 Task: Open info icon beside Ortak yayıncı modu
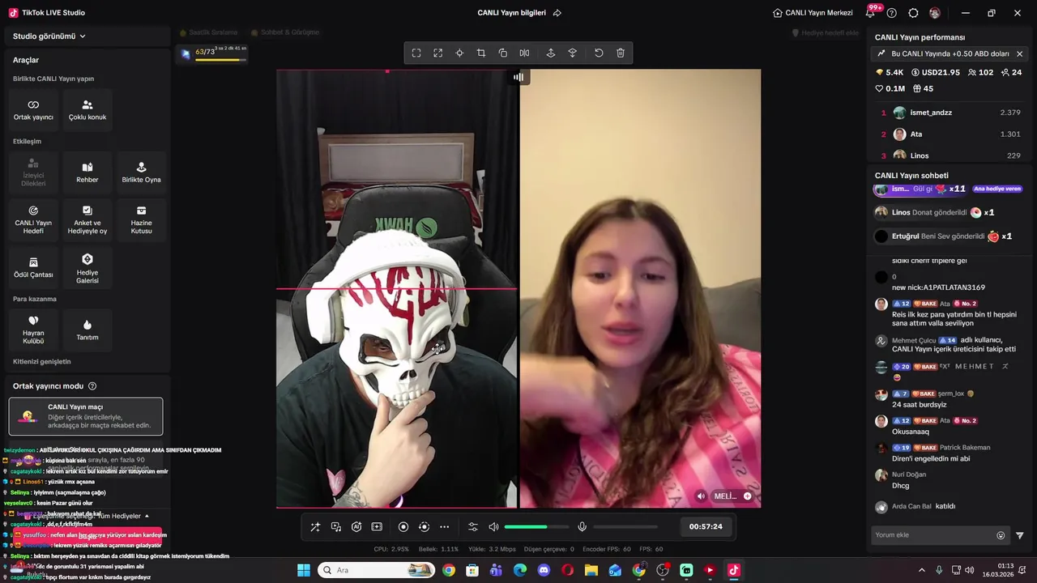point(92,386)
